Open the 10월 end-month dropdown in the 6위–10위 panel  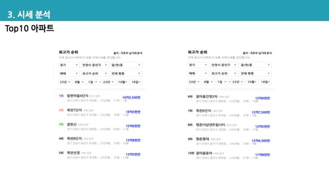coord(252,82)
